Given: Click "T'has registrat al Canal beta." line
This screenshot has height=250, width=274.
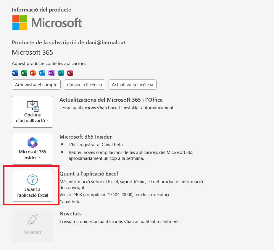Looking at the screenshot, I should point(96,145).
